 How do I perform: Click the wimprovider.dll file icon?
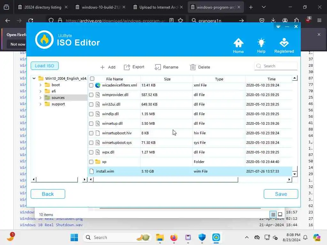[98, 95]
